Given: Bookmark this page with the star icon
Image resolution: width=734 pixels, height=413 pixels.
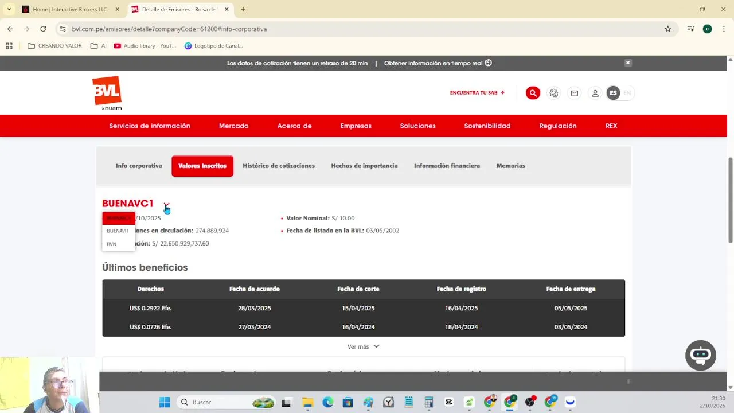Looking at the screenshot, I should tap(667, 29).
